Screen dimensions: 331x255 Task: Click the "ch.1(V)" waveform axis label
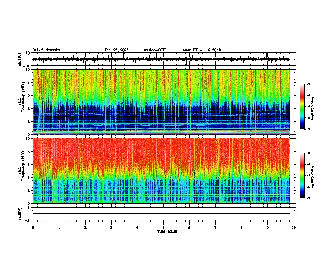(x=20, y=59)
